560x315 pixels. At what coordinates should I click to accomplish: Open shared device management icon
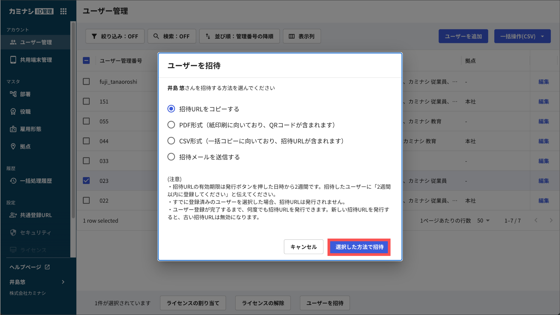[x=13, y=60]
